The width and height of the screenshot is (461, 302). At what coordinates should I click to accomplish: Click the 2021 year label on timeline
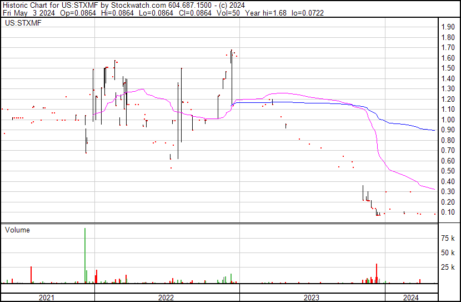[47, 298]
